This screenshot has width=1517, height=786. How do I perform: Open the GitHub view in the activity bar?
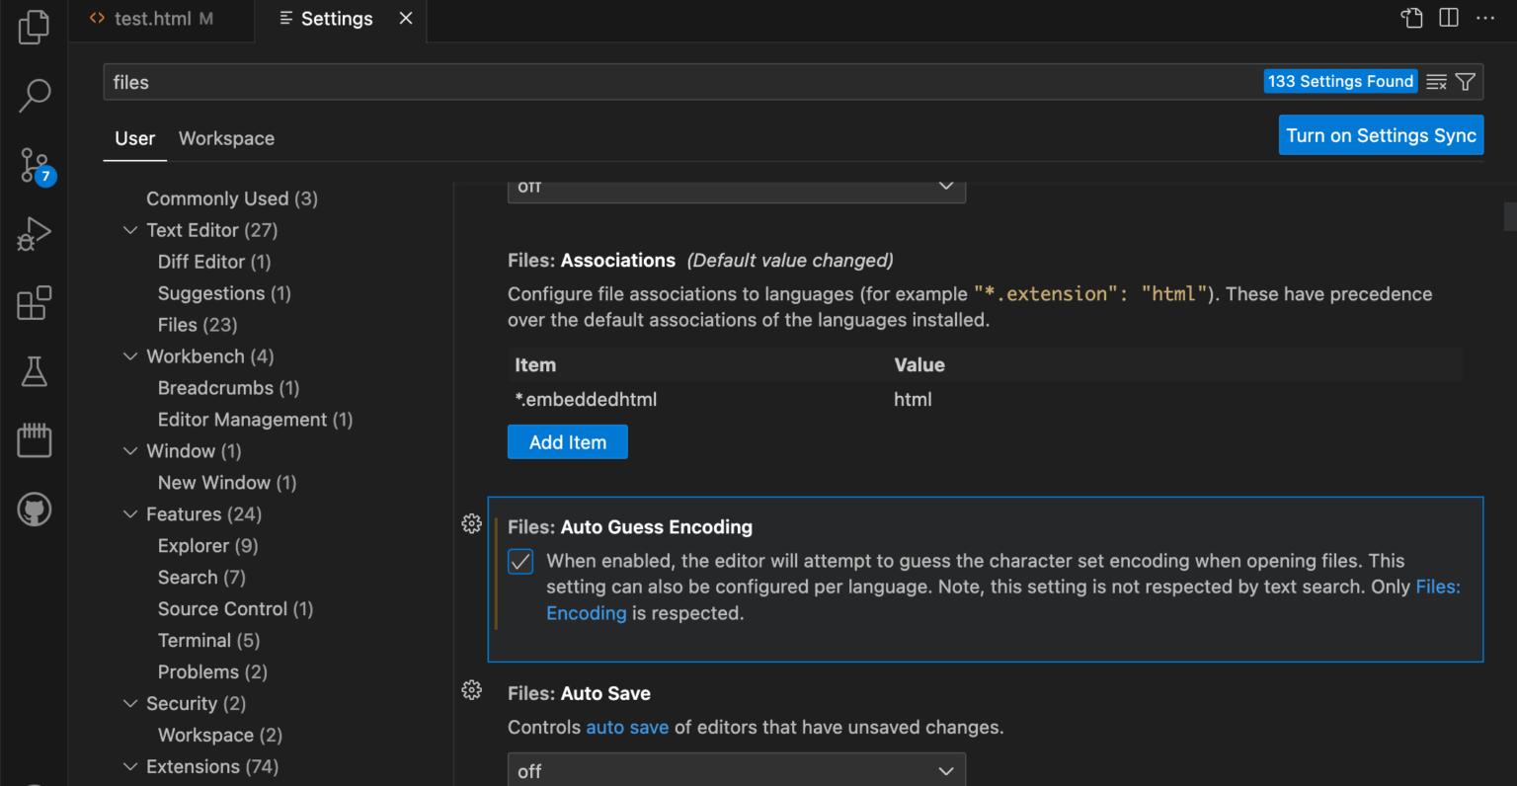[x=34, y=509]
